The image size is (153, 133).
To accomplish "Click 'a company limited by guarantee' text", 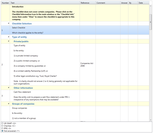I will (x=29, y=66).
